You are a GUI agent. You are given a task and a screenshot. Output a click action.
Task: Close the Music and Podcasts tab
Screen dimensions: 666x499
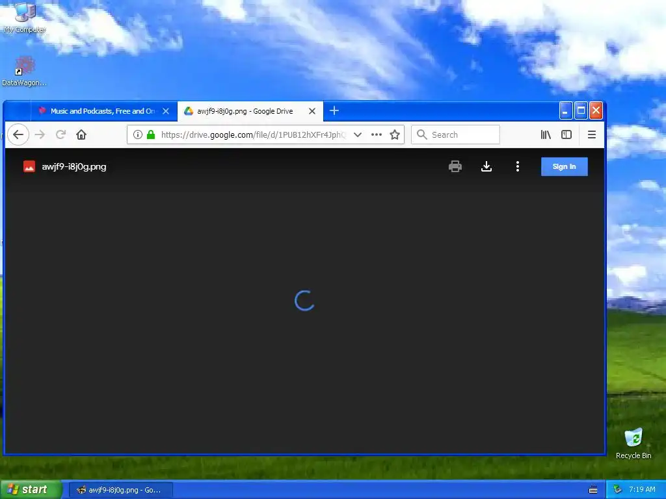[166, 111]
